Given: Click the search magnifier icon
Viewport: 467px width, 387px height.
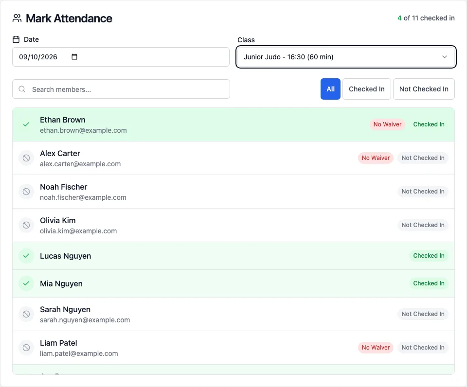Looking at the screenshot, I should coord(22,89).
